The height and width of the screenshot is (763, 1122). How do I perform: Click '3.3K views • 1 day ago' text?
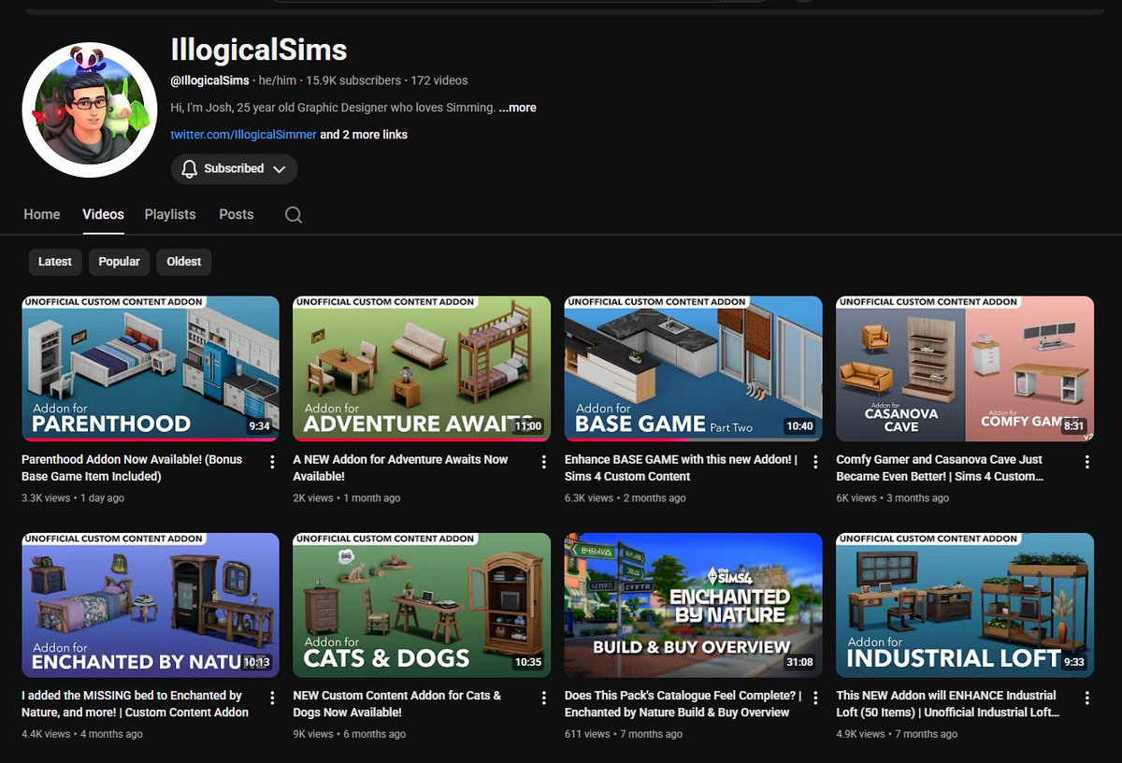click(73, 498)
